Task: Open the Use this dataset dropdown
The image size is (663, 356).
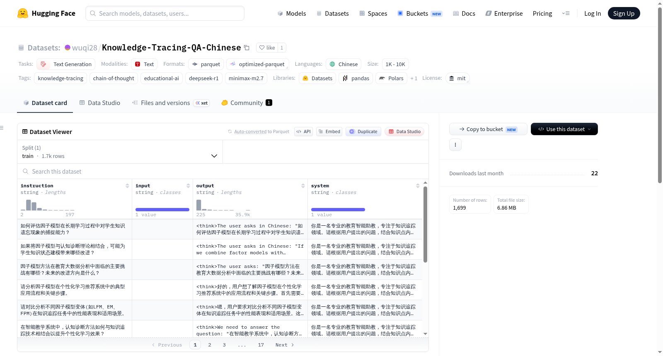Action: click(564, 129)
